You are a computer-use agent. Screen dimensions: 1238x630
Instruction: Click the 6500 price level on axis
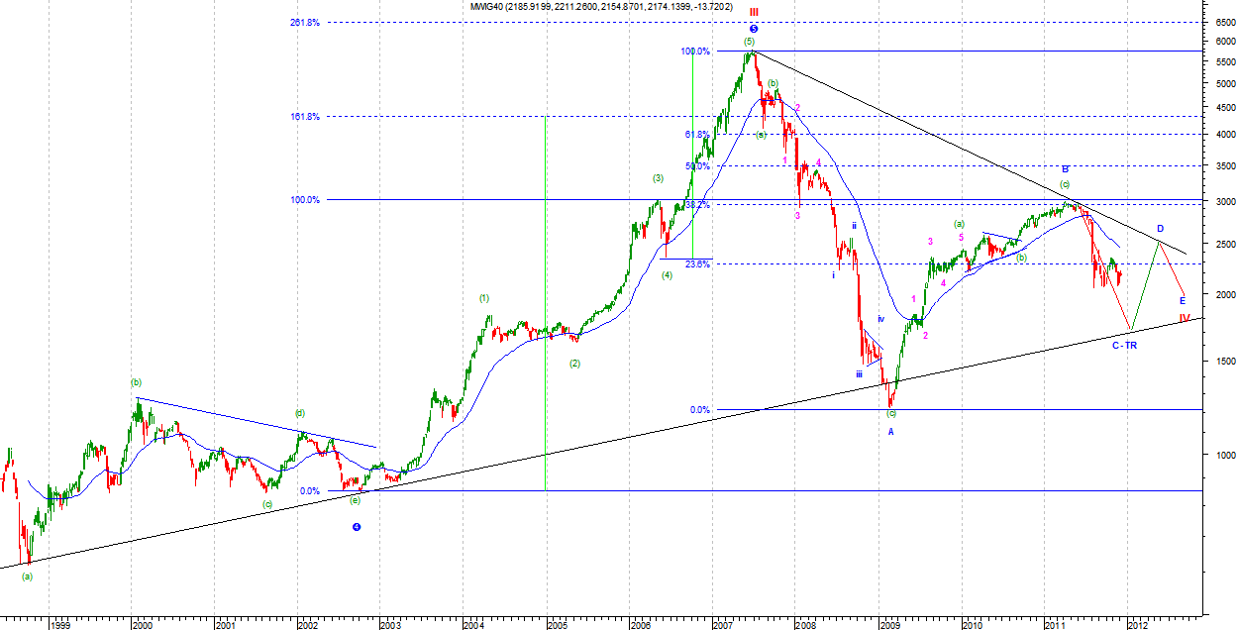tap(1218, 23)
